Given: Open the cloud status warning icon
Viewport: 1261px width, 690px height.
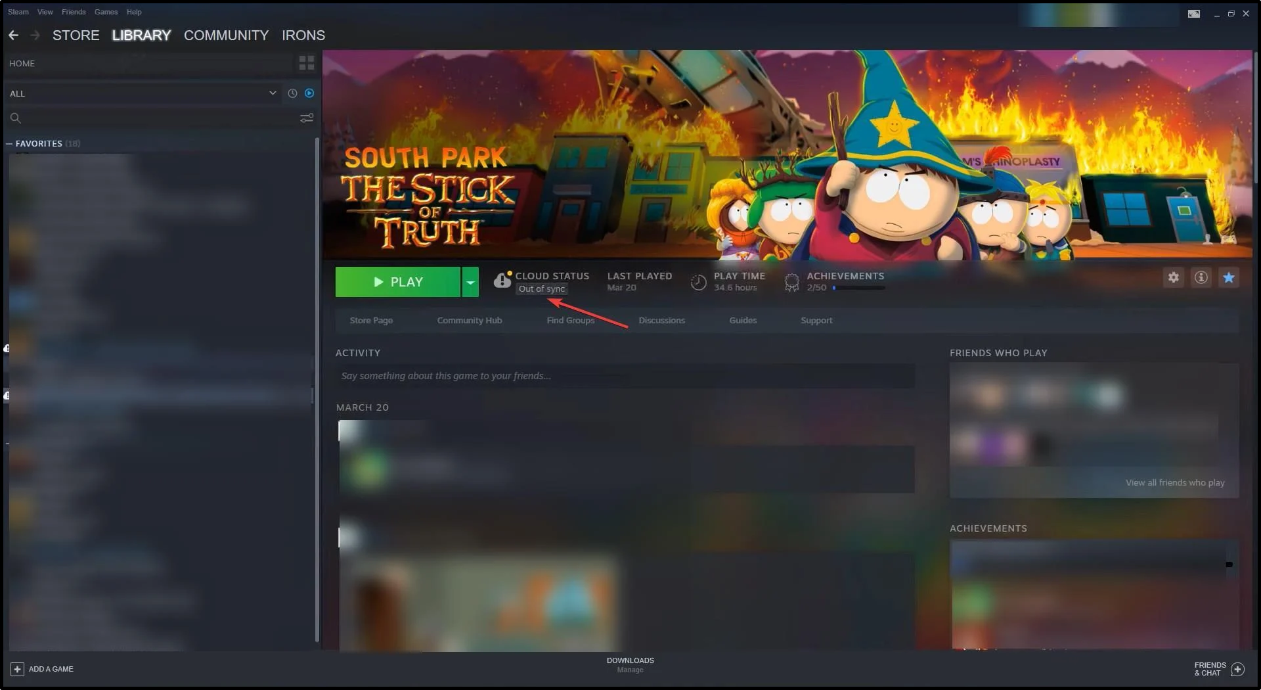Looking at the screenshot, I should 502,281.
